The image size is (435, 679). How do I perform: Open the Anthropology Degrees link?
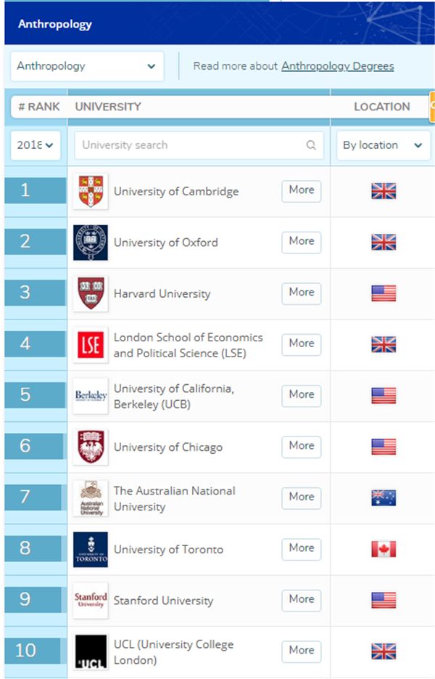point(338,66)
